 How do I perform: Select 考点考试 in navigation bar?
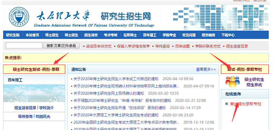coord(110,35)
